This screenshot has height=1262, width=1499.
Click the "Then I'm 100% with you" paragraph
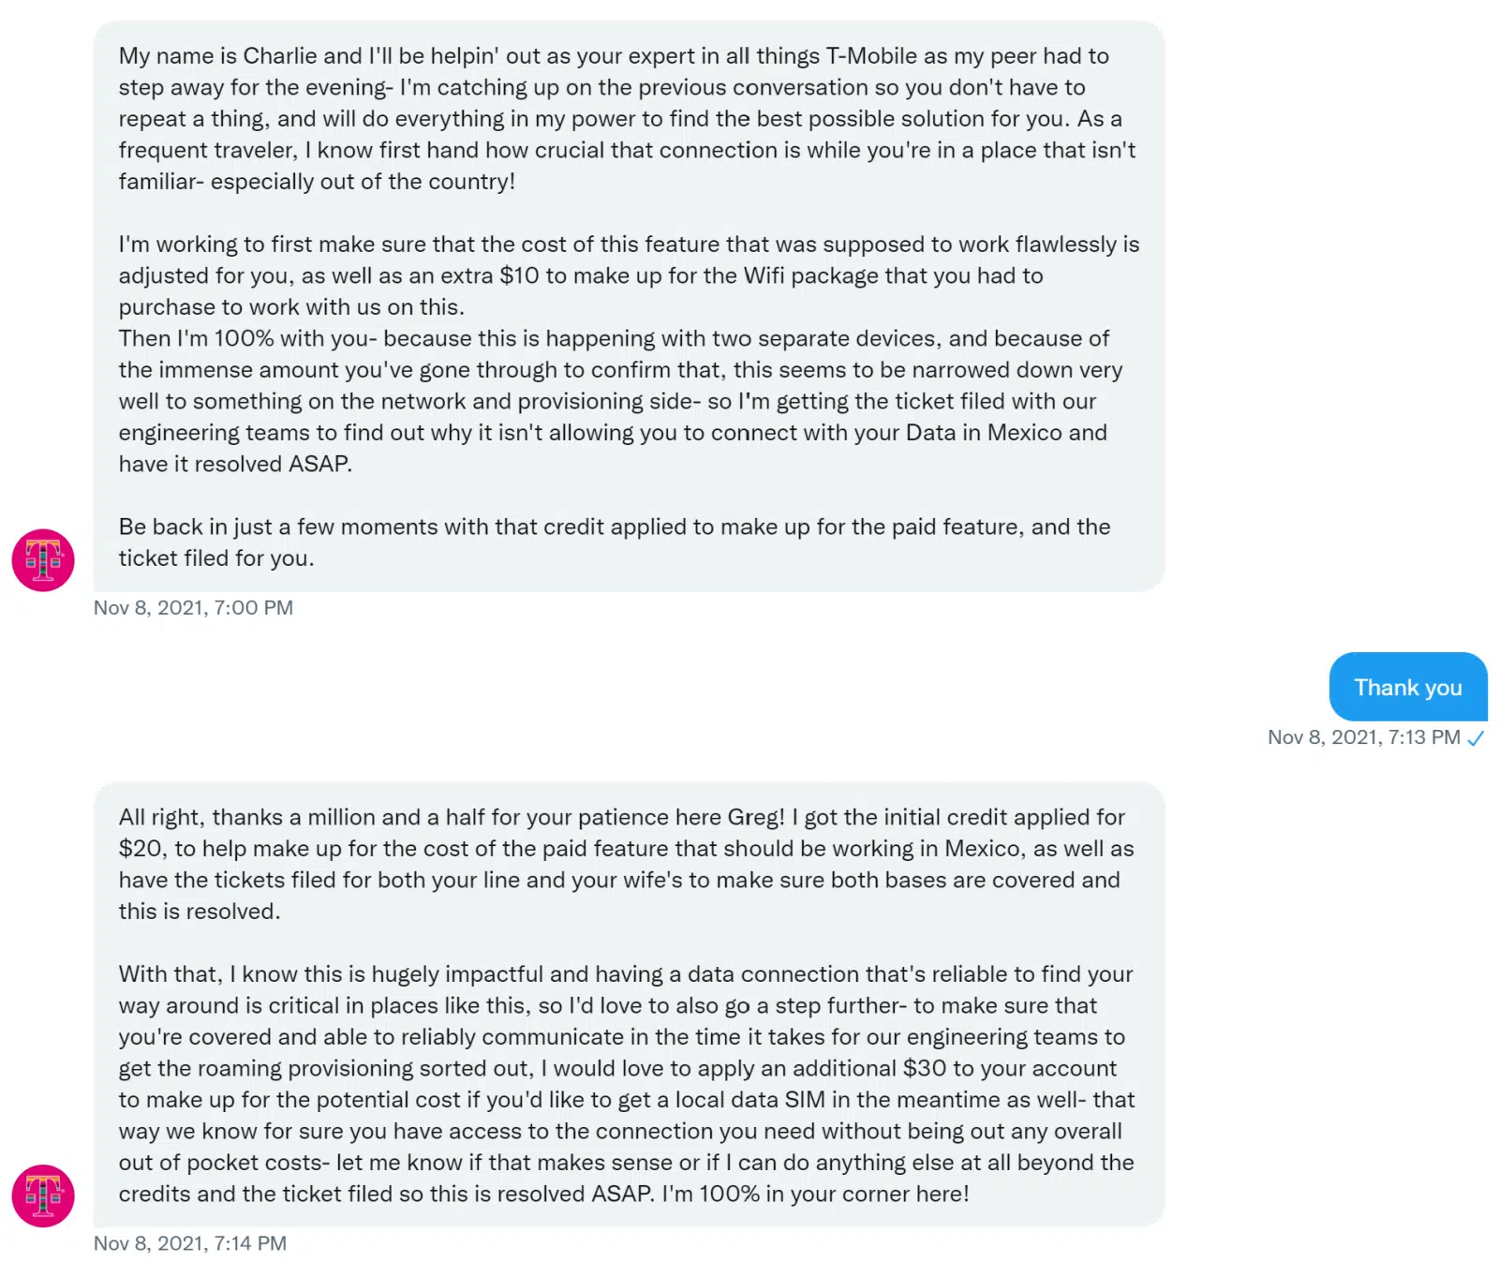pos(620,401)
